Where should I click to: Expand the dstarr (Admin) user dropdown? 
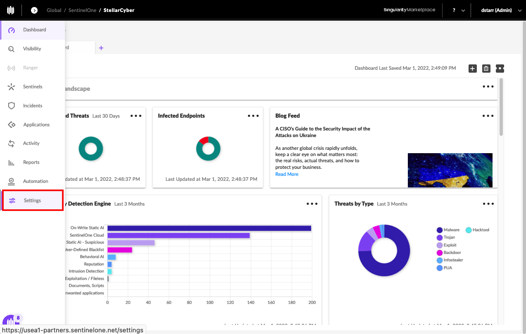tap(501, 10)
